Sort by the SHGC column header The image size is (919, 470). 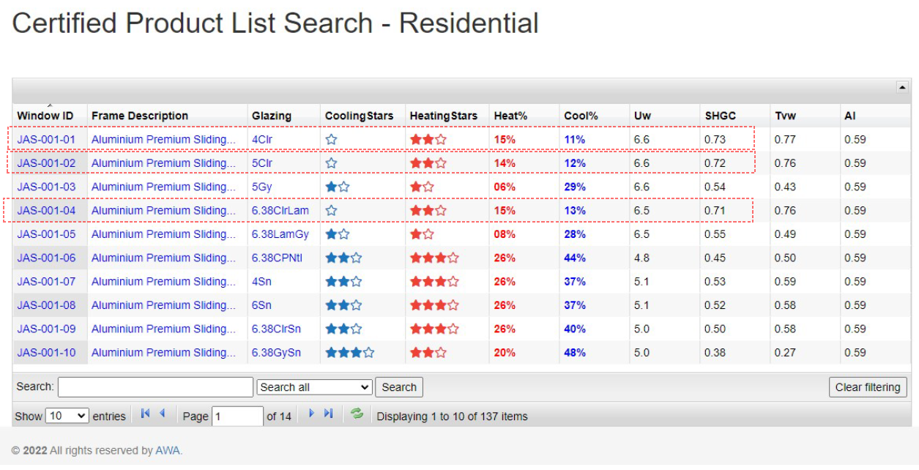720,116
